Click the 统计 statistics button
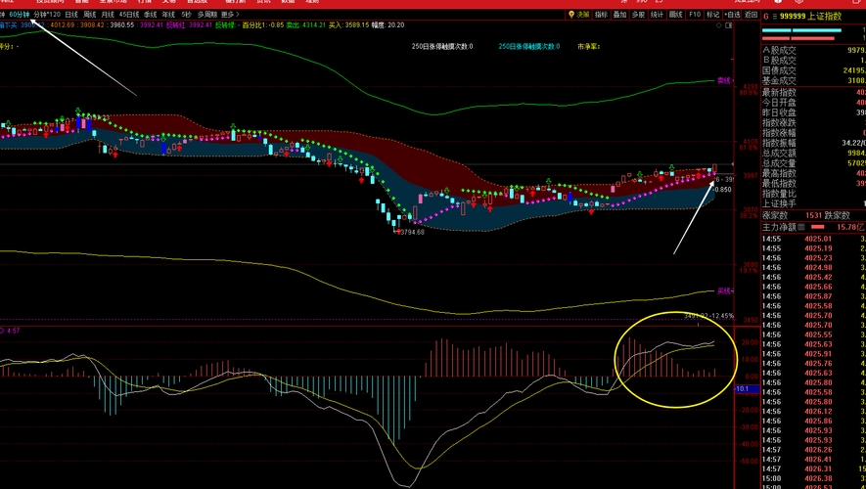The image size is (866, 489). pyautogui.click(x=658, y=15)
